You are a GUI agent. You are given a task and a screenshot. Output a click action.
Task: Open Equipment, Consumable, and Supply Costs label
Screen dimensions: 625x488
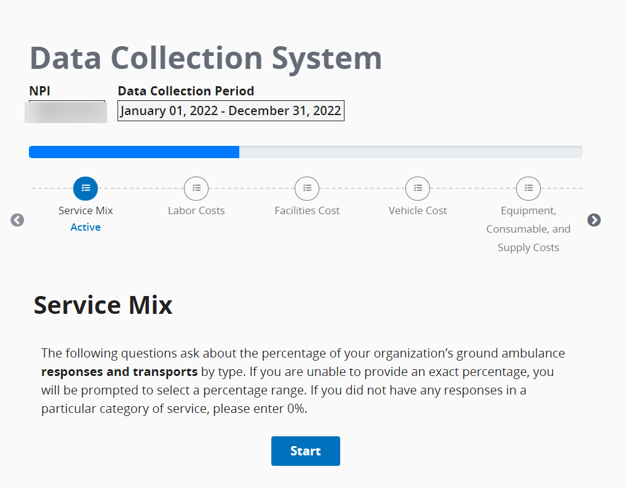[528, 229]
